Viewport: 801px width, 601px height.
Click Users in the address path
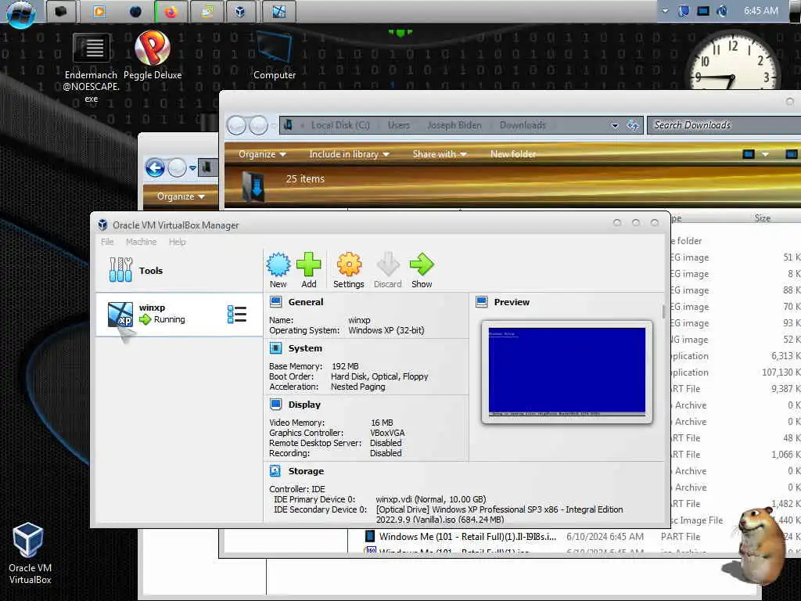tap(398, 125)
